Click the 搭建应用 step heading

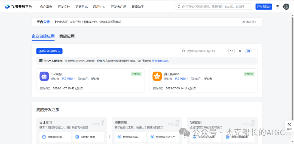(x=121, y=122)
